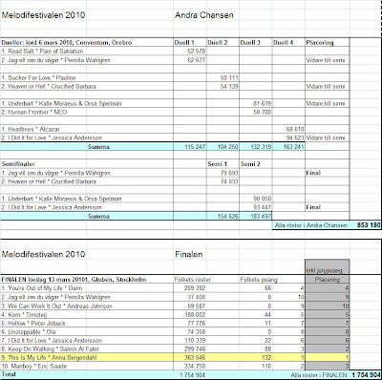Select the duel sum '132 319'
The image size is (382, 380).
261,147
